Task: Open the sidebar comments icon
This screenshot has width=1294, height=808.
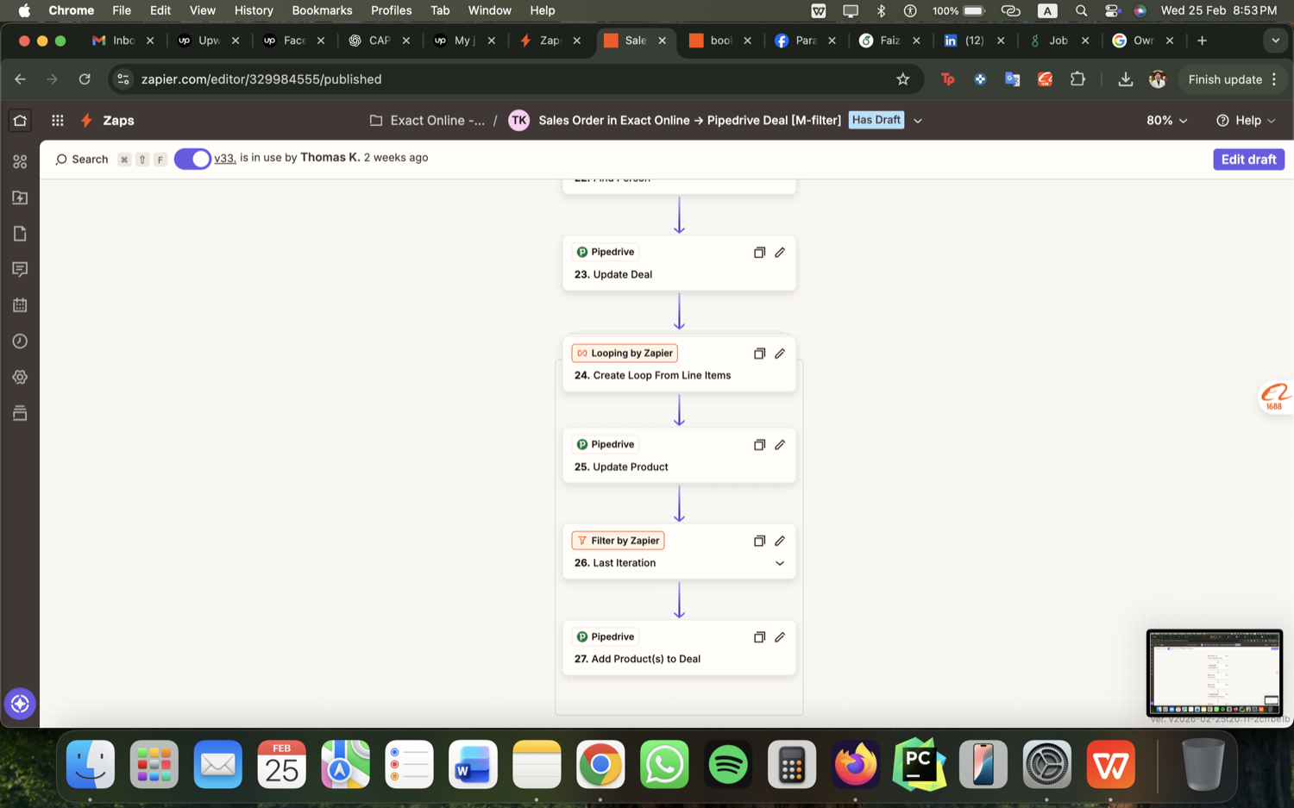Action: point(20,270)
